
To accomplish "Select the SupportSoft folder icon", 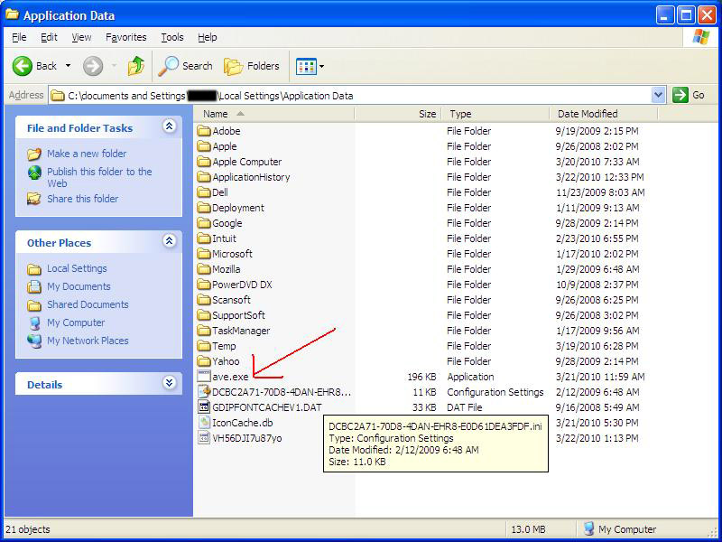I will 204,315.
